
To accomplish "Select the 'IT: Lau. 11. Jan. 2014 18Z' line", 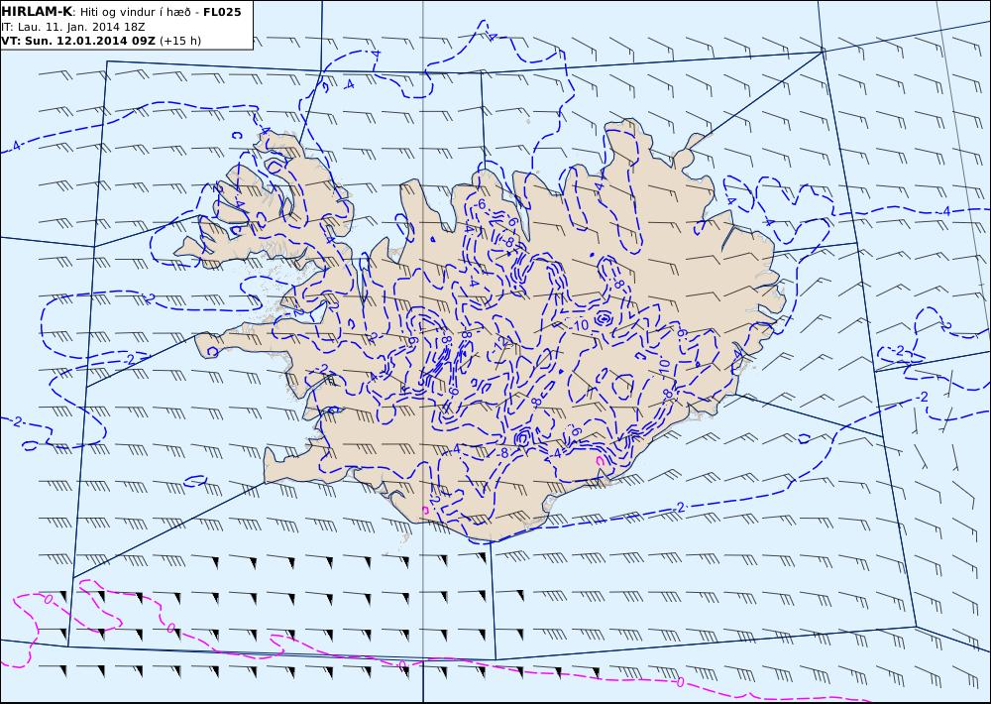I will pyautogui.click(x=73, y=27).
